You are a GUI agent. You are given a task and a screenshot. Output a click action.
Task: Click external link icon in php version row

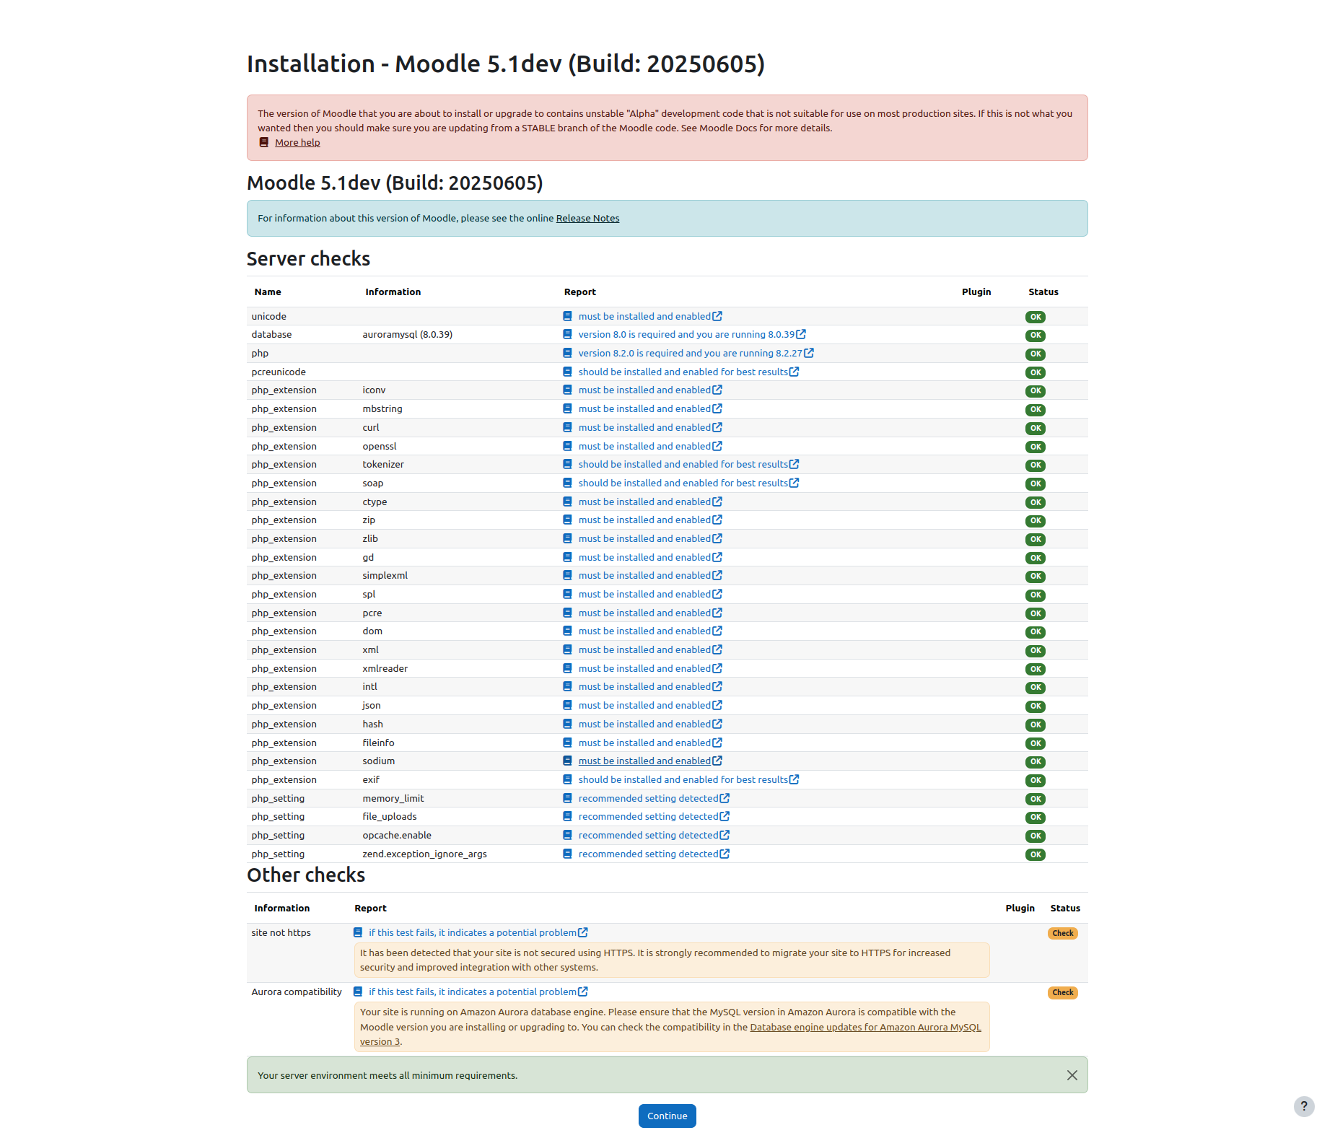pos(809,353)
